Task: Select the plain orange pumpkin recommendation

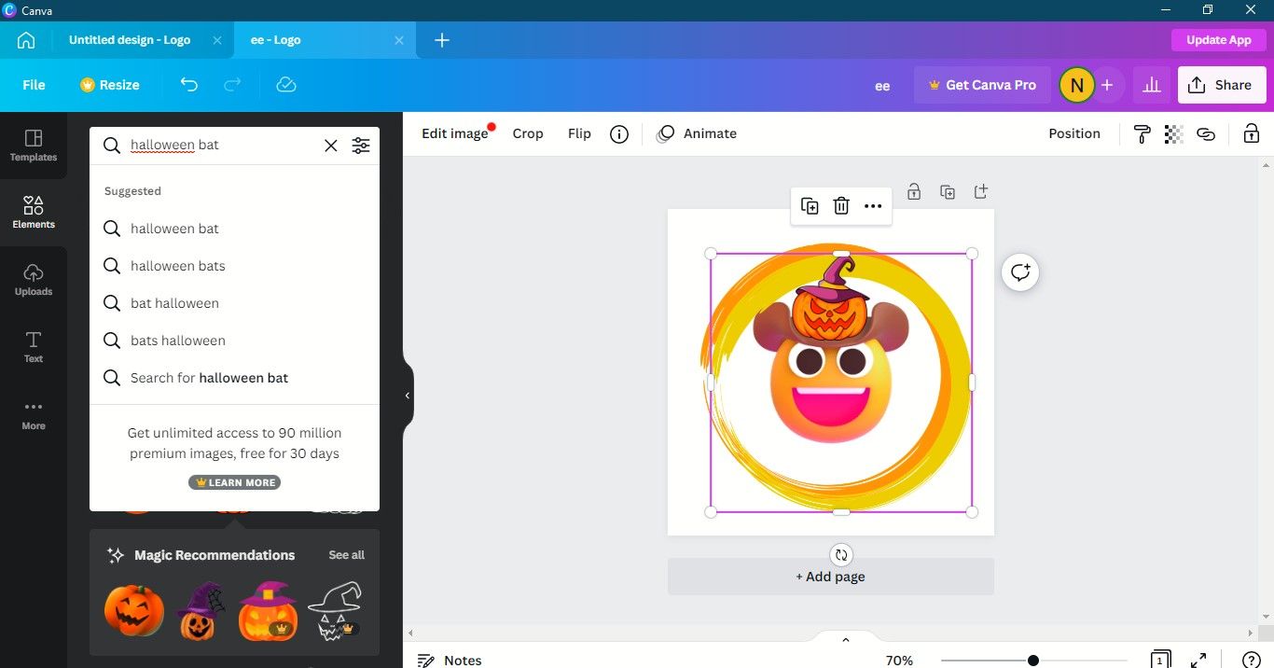Action: click(134, 611)
